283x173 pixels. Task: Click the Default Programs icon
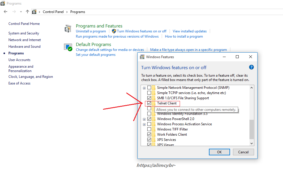[68, 47]
